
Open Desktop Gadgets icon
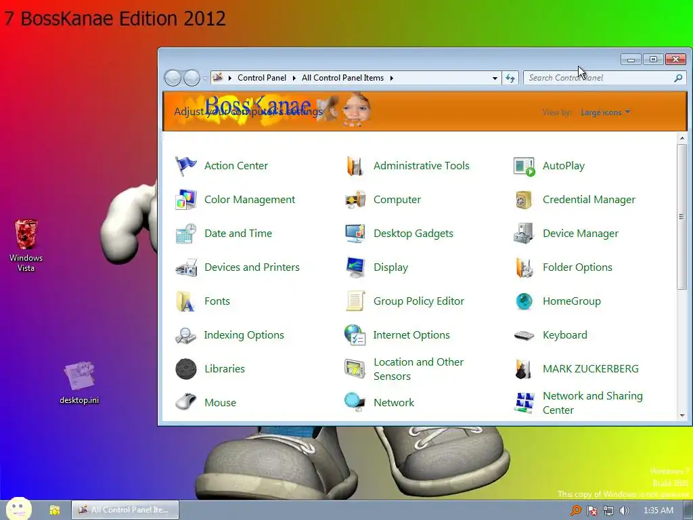tap(355, 234)
